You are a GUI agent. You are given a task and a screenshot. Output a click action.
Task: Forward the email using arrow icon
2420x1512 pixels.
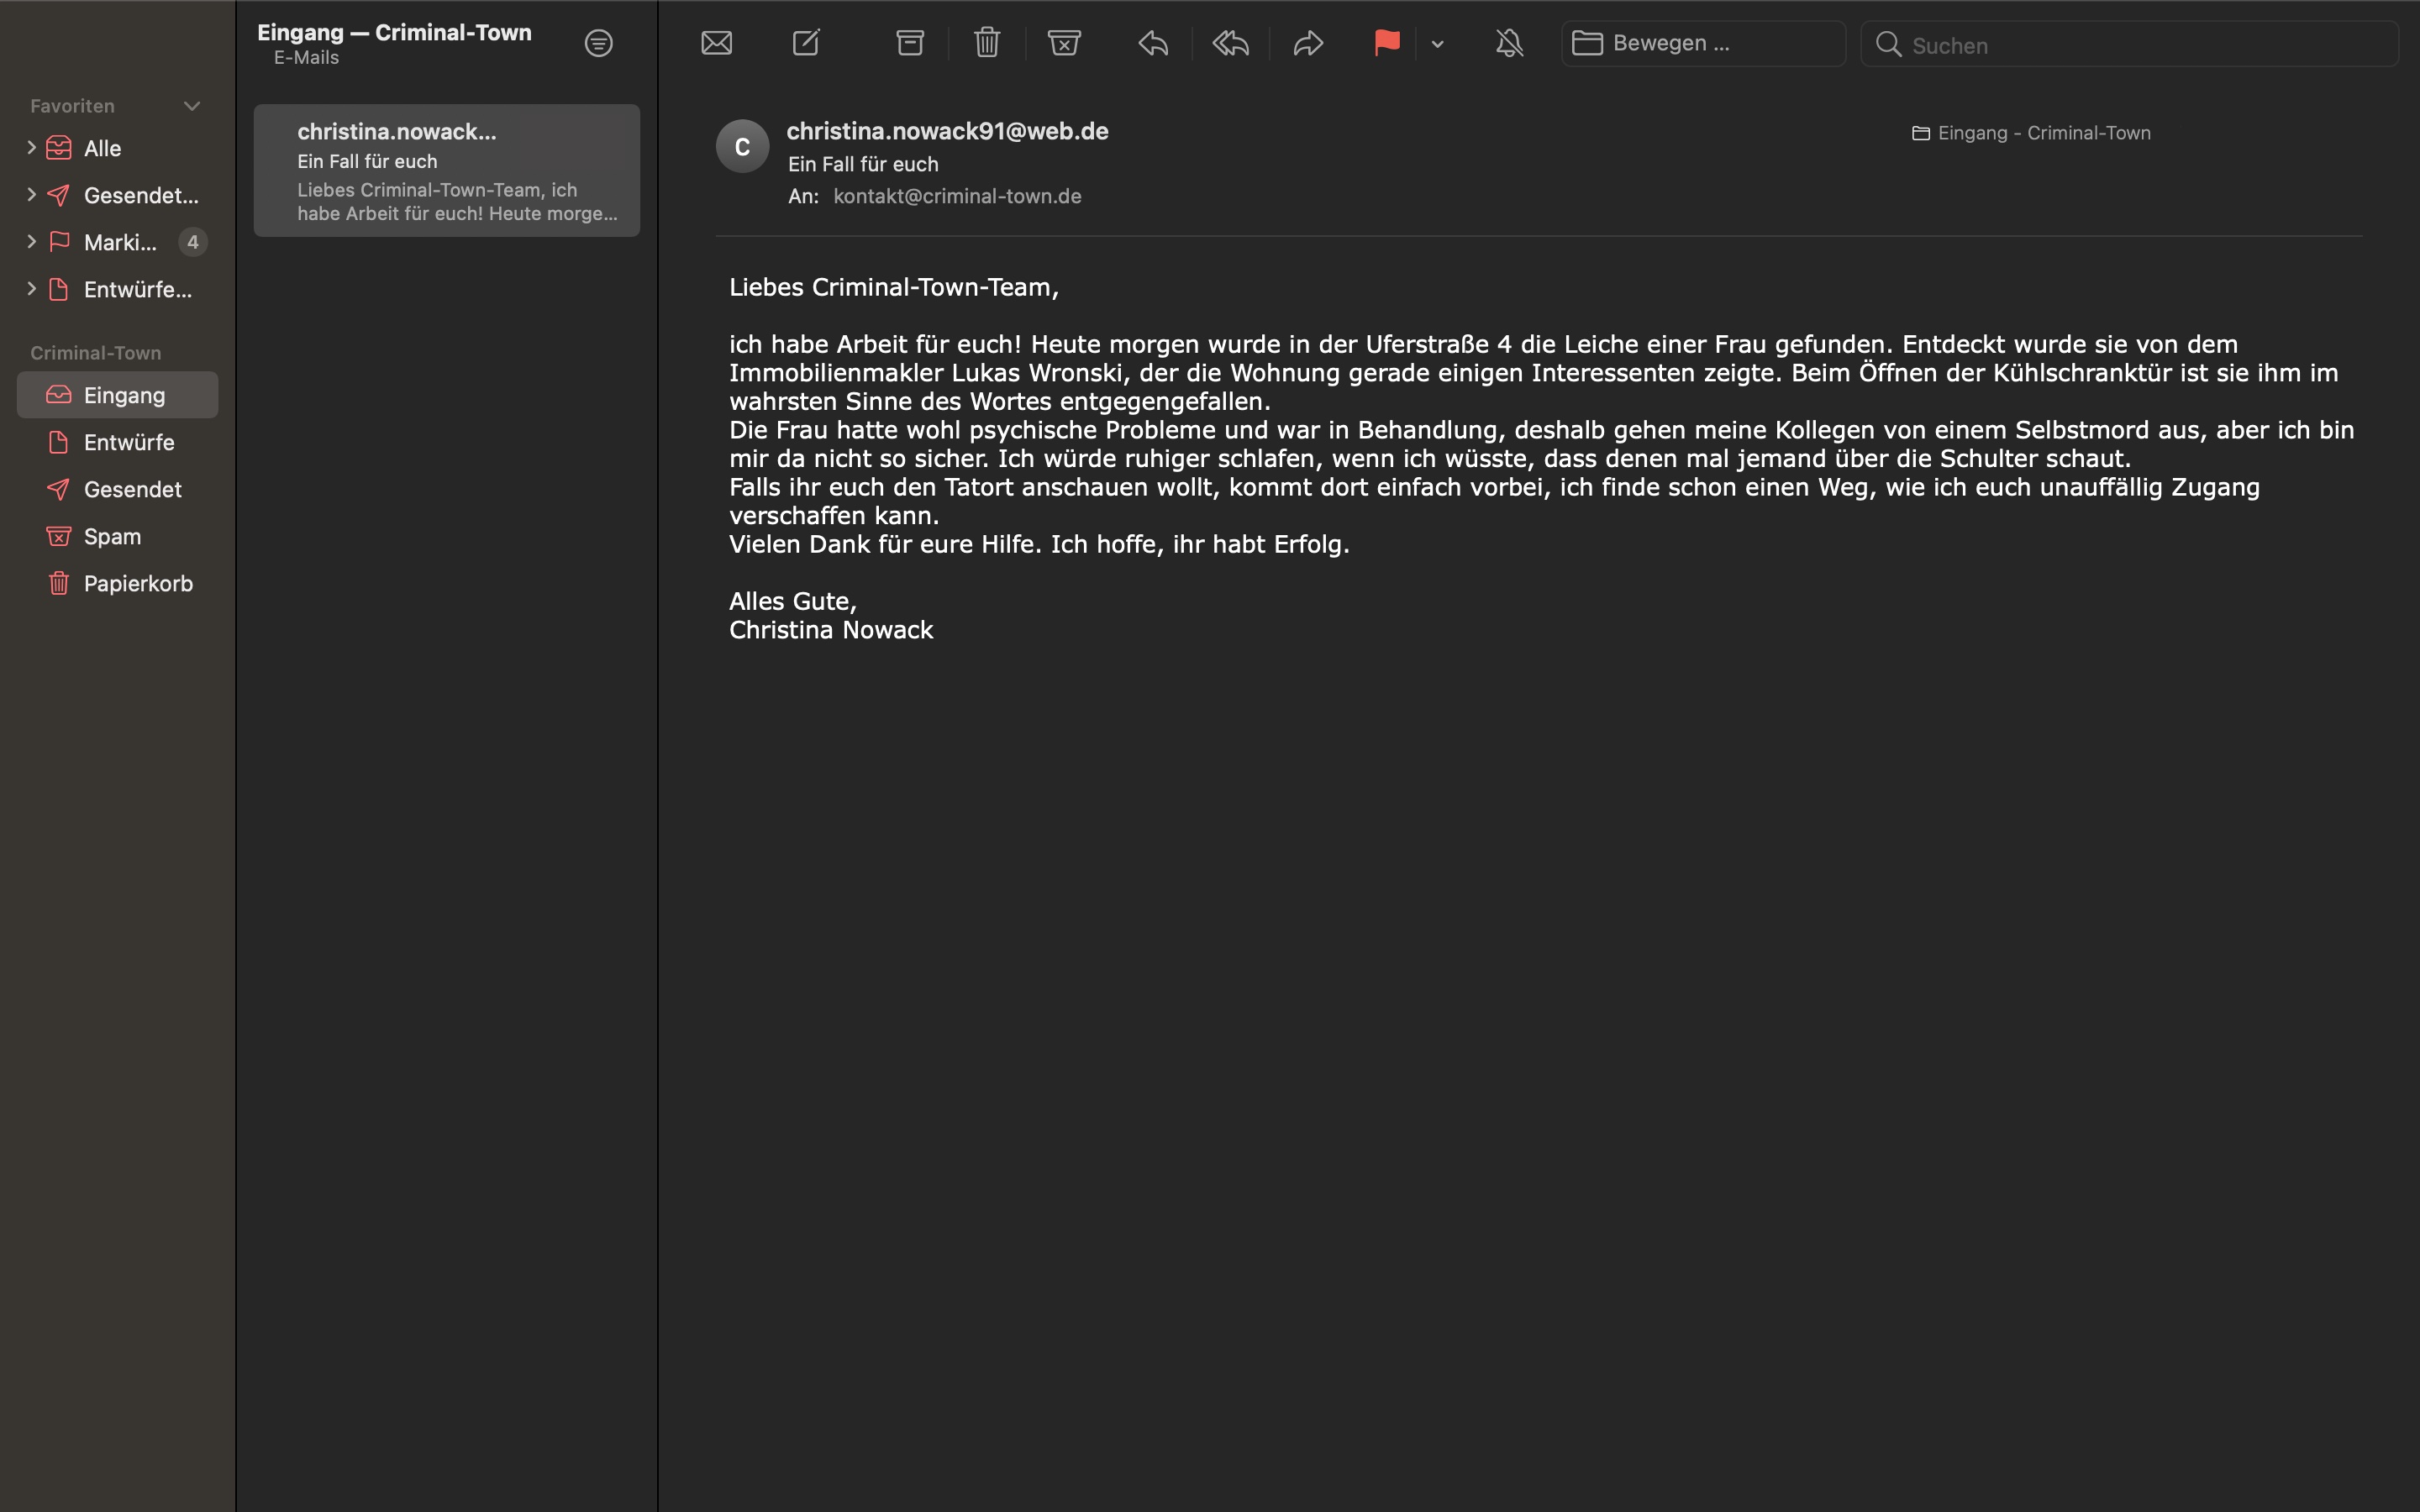coord(1308,43)
